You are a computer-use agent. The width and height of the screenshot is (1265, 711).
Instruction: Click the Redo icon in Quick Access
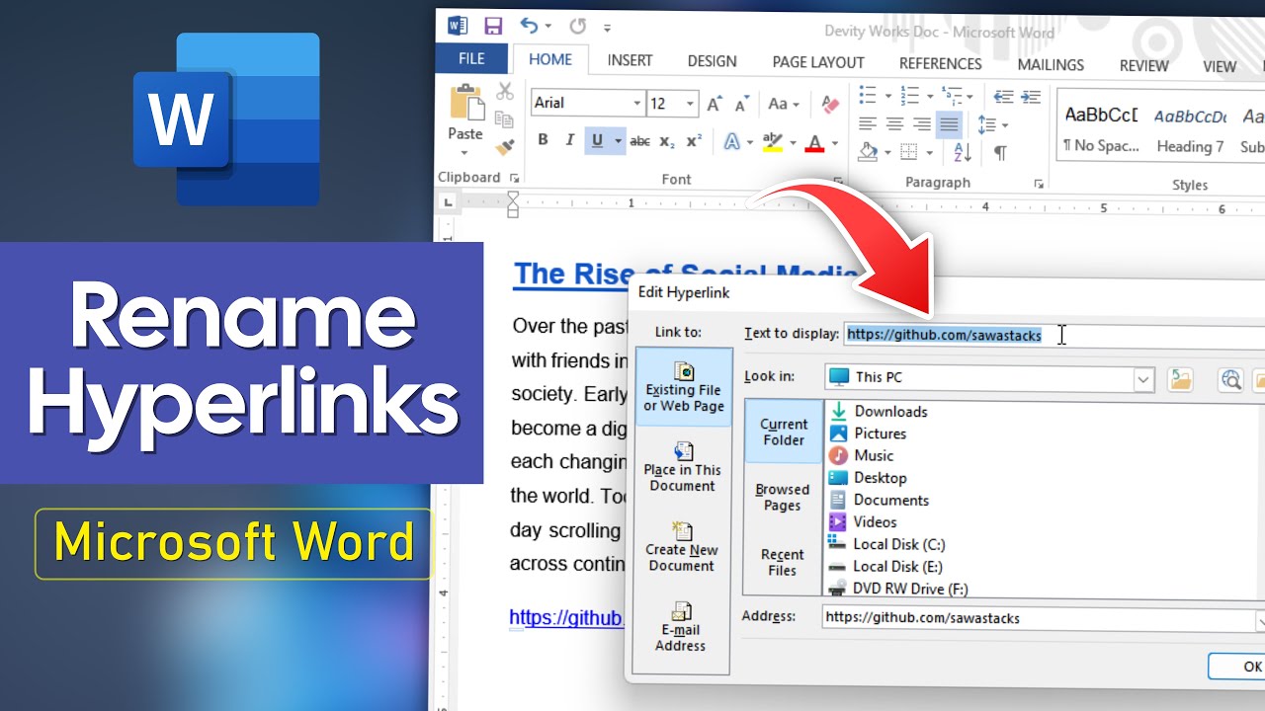click(x=578, y=27)
